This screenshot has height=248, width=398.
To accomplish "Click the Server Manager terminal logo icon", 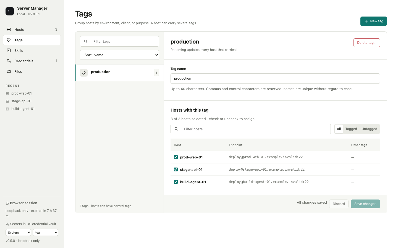I will [10, 11].
